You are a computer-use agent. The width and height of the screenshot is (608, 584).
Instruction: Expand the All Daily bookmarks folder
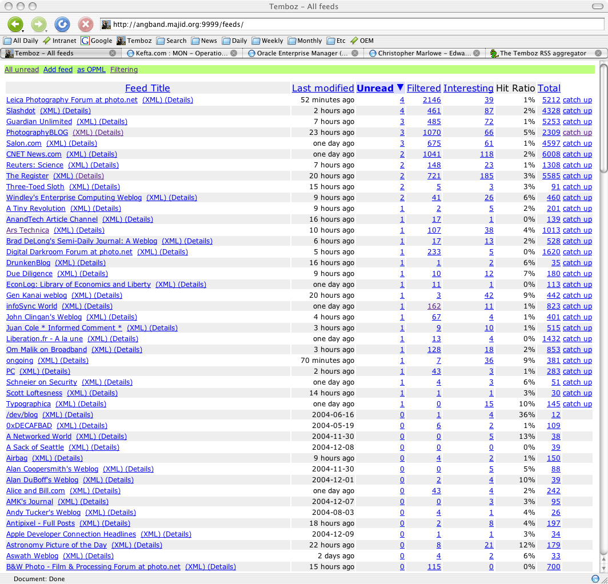coord(21,41)
